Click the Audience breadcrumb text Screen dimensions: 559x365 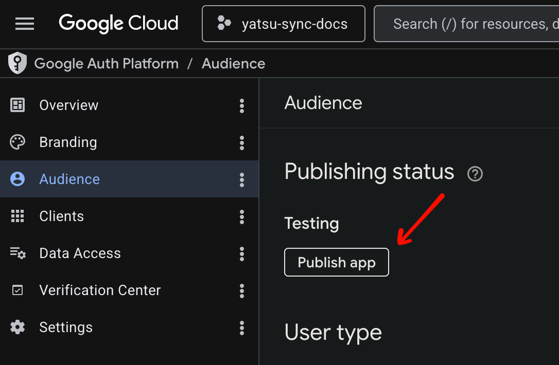(x=234, y=64)
